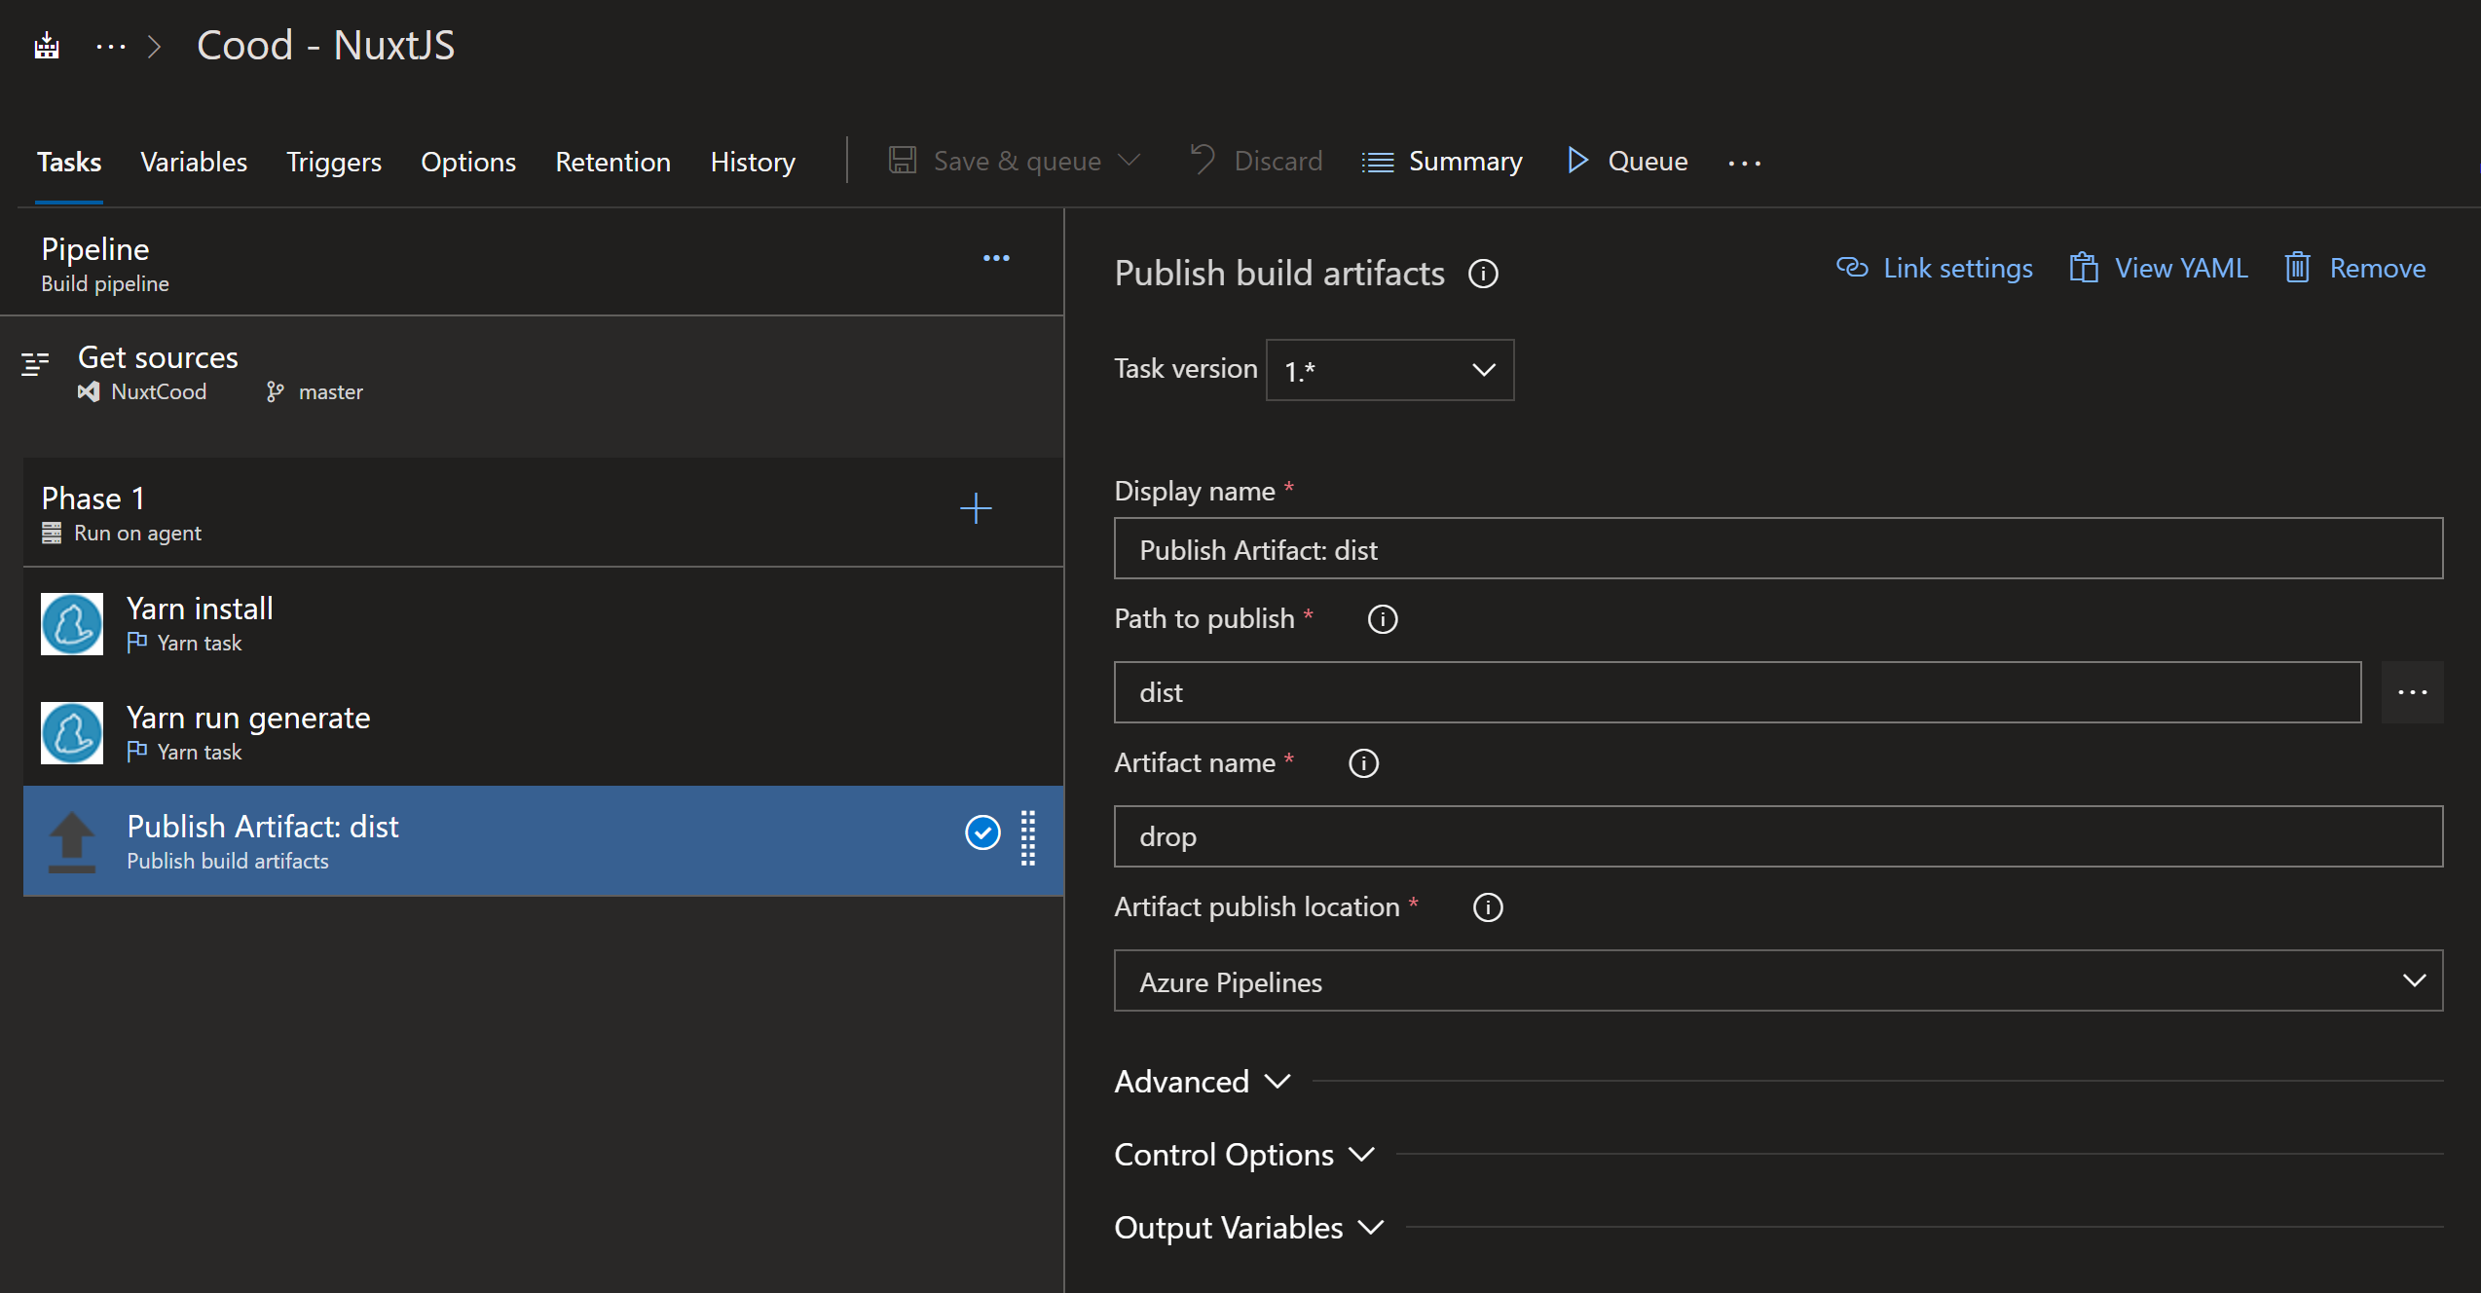Open Link settings
The image size is (2481, 1293).
click(1935, 268)
